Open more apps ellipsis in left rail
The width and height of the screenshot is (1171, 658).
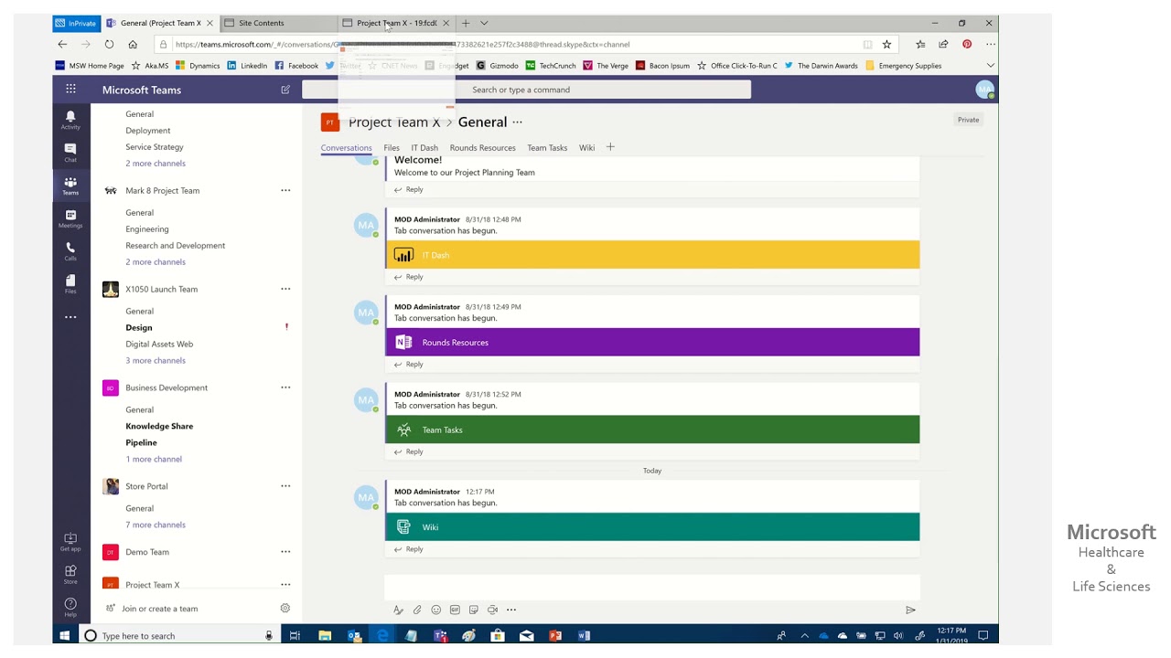point(70,317)
